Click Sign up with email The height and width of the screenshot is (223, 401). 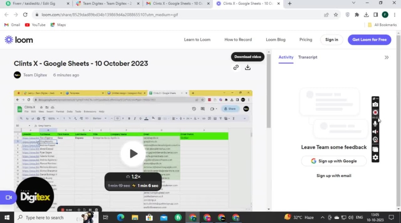(334, 175)
